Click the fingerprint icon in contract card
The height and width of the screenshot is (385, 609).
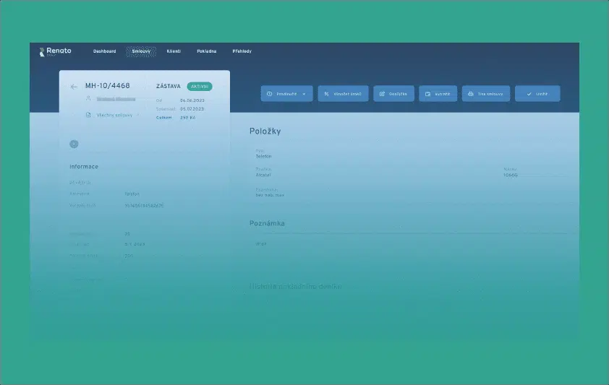point(73,144)
